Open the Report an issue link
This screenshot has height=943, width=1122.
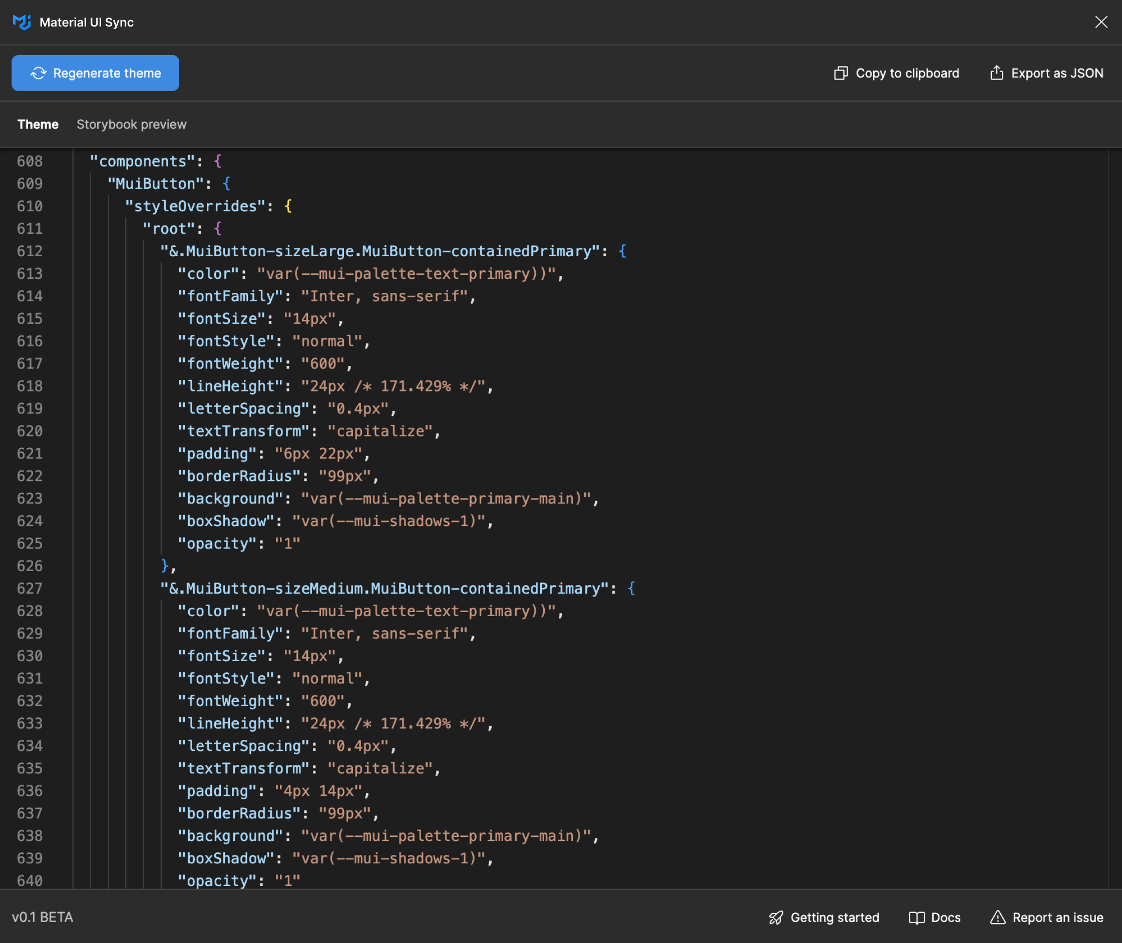pyautogui.click(x=1057, y=917)
